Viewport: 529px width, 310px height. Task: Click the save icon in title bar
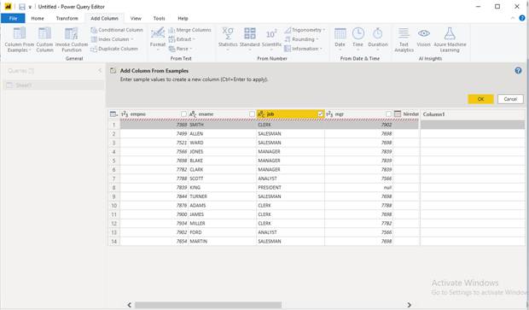(22, 7)
